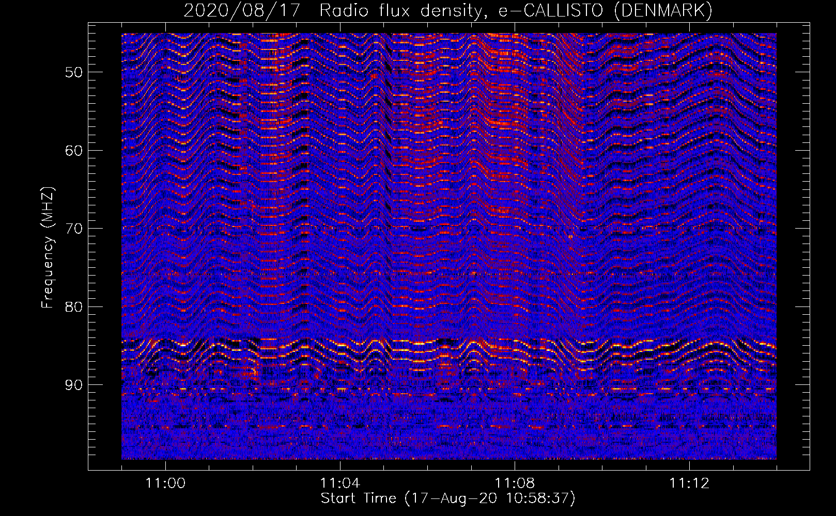The height and width of the screenshot is (516, 836).
Task: Click the 90 frequency tick label
Action: coord(73,385)
